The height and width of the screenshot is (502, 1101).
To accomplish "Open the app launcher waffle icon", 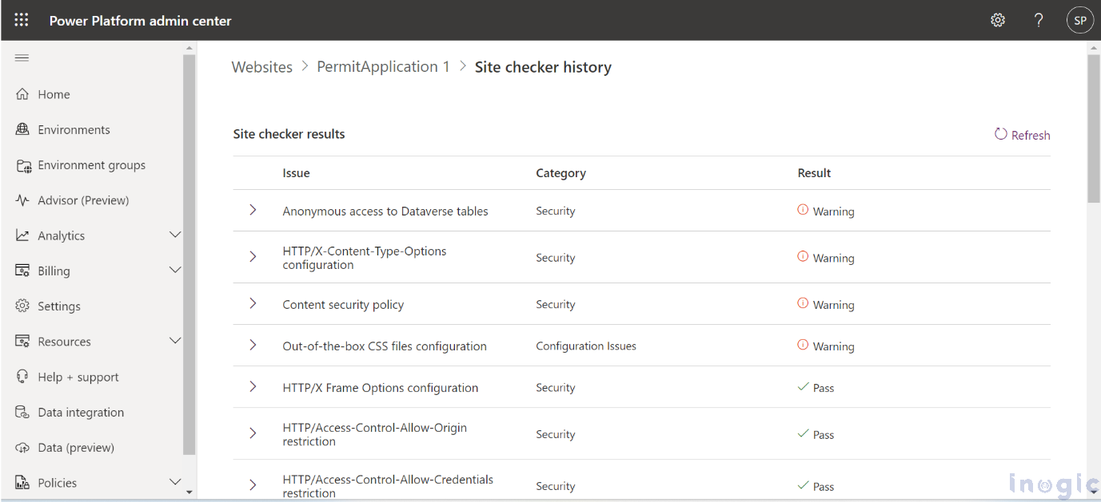I will coord(22,20).
